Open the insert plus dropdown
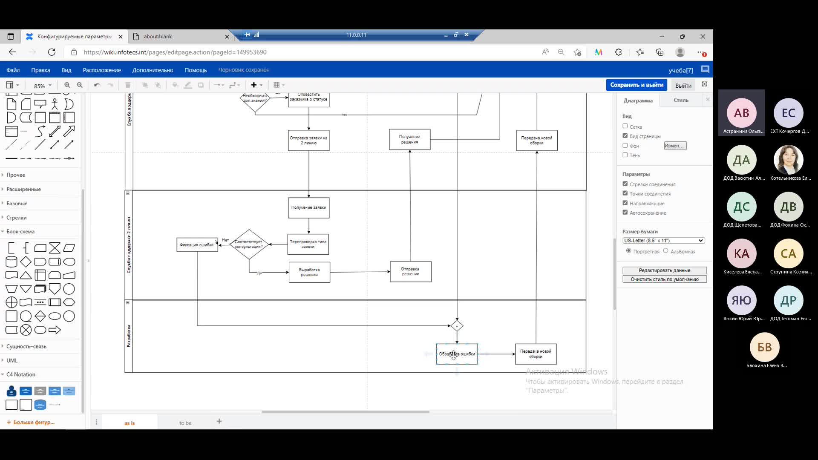The image size is (818, 460). click(256, 85)
